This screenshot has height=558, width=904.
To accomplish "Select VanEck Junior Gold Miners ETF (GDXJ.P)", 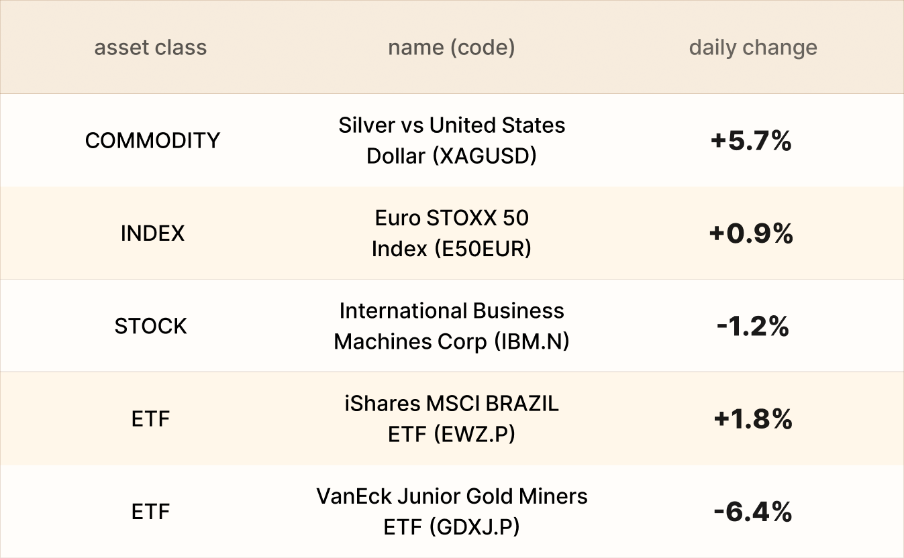I will [451, 512].
